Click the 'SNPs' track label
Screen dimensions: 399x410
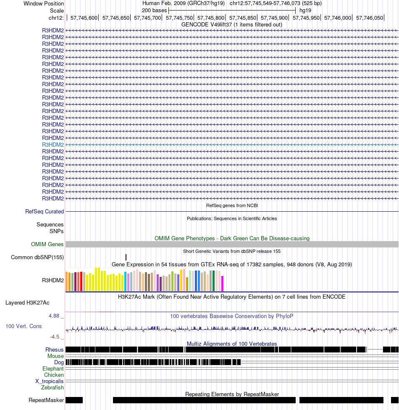(56, 231)
